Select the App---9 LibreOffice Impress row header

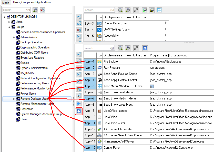(90, 111)
